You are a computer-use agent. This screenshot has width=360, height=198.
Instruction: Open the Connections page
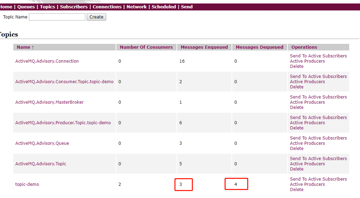[107, 7]
